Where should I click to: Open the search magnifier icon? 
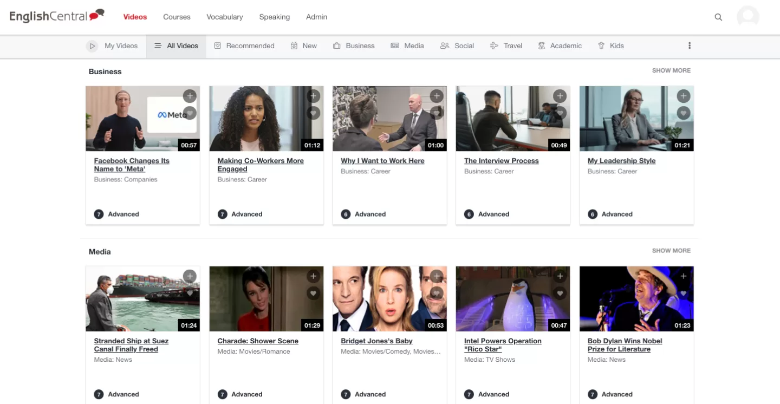718,17
